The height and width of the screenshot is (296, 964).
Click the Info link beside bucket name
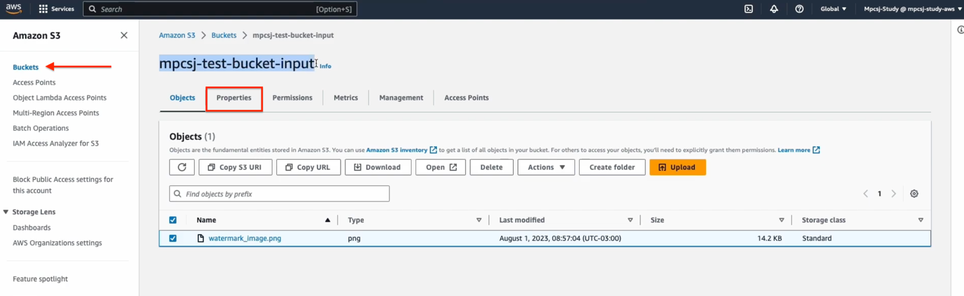[x=326, y=66]
